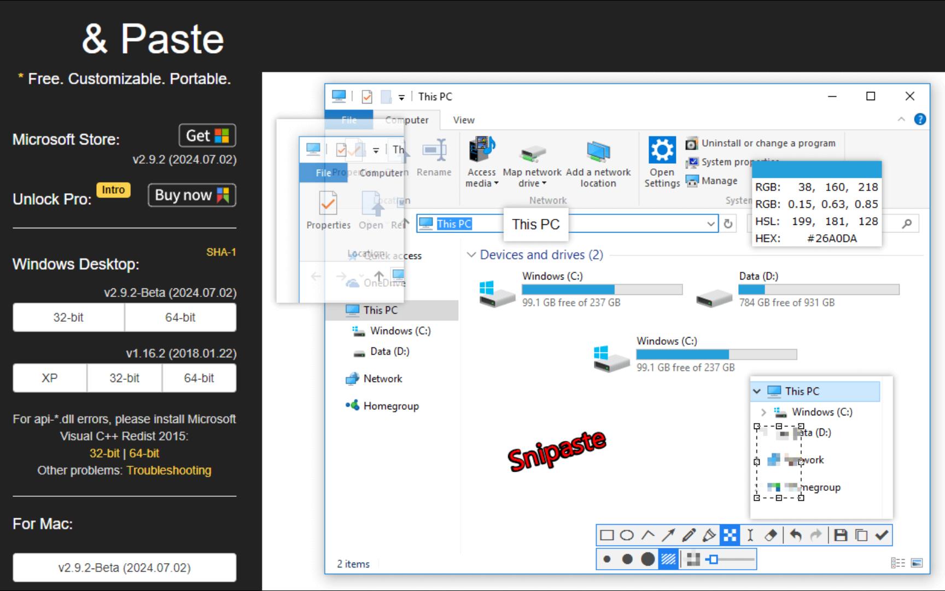Click the Microsoft Store Get button

pyautogui.click(x=207, y=136)
